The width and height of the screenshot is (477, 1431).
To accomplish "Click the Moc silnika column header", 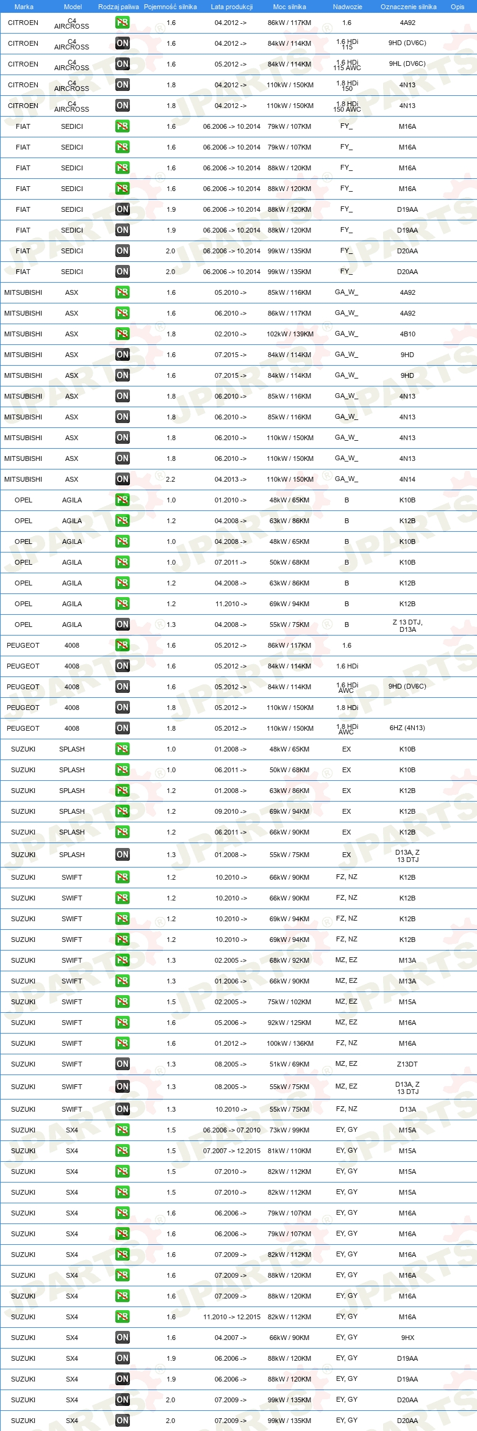I will point(290,7).
